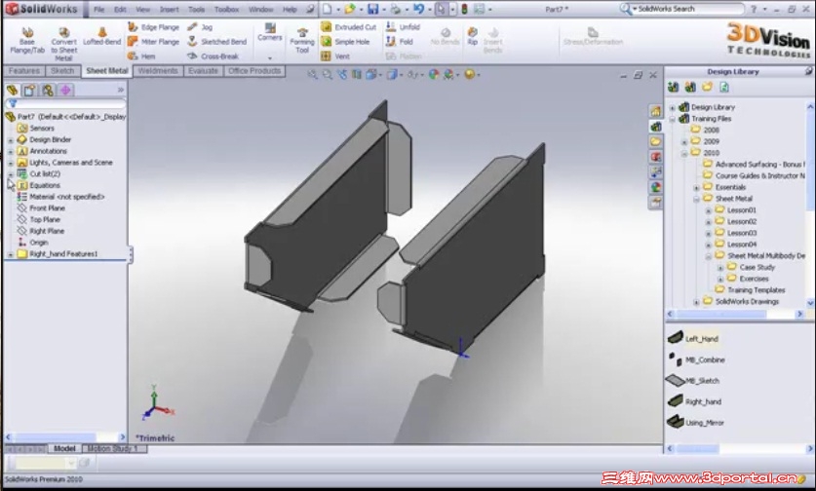The height and width of the screenshot is (491, 816).
Task: Switch to the Office Products tab
Action: pos(254,71)
